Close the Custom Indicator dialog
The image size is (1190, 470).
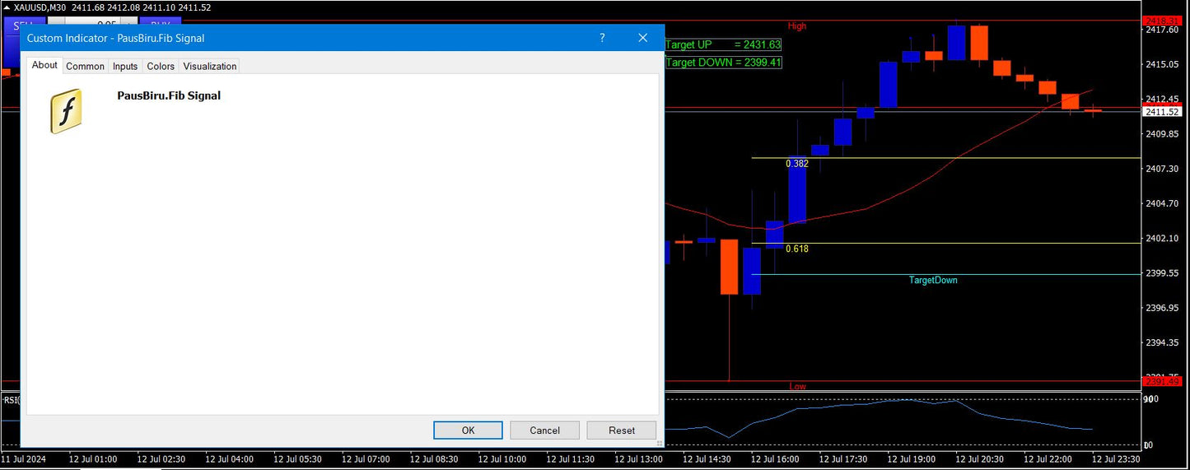(643, 38)
